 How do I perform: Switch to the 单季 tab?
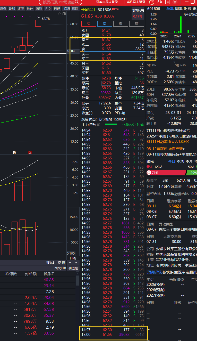pyautogui.click(x=170, y=9)
